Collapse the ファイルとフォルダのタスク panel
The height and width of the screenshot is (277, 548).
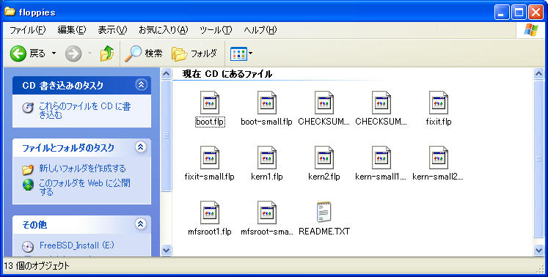pos(141,147)
